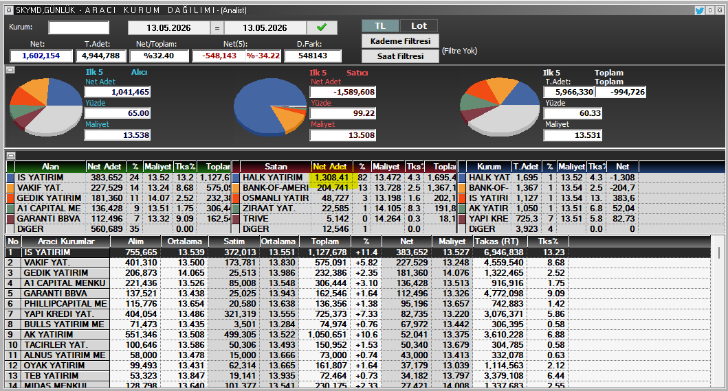Click the Net(5) value -548,143
Screen dimensions: 728x391
click(x=219, y=56)
